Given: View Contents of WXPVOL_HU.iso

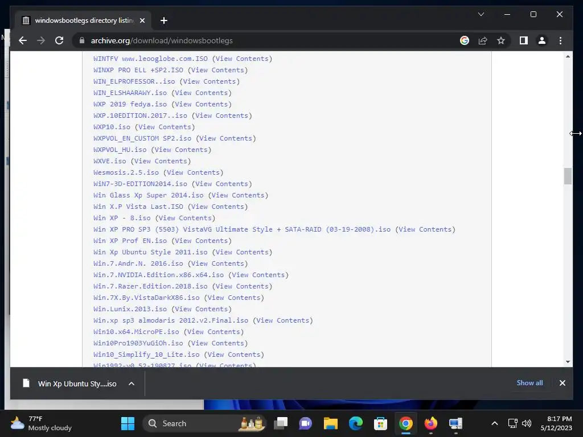Looking at the screenshot, I should pos(181,150).
